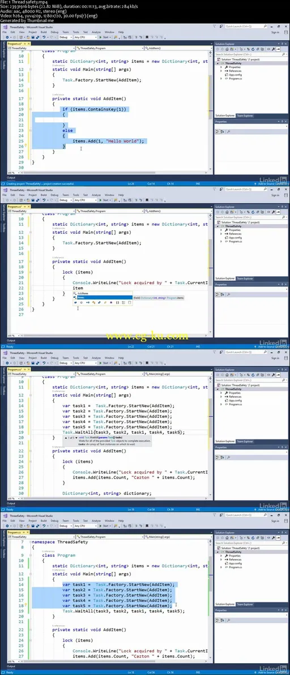Select References in the third frame's Solution Explorer
Screen dimensions: 290x675
click(235, 397)
